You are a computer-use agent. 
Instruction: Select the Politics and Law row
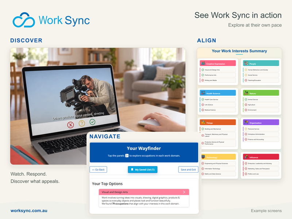pos(261,174)
